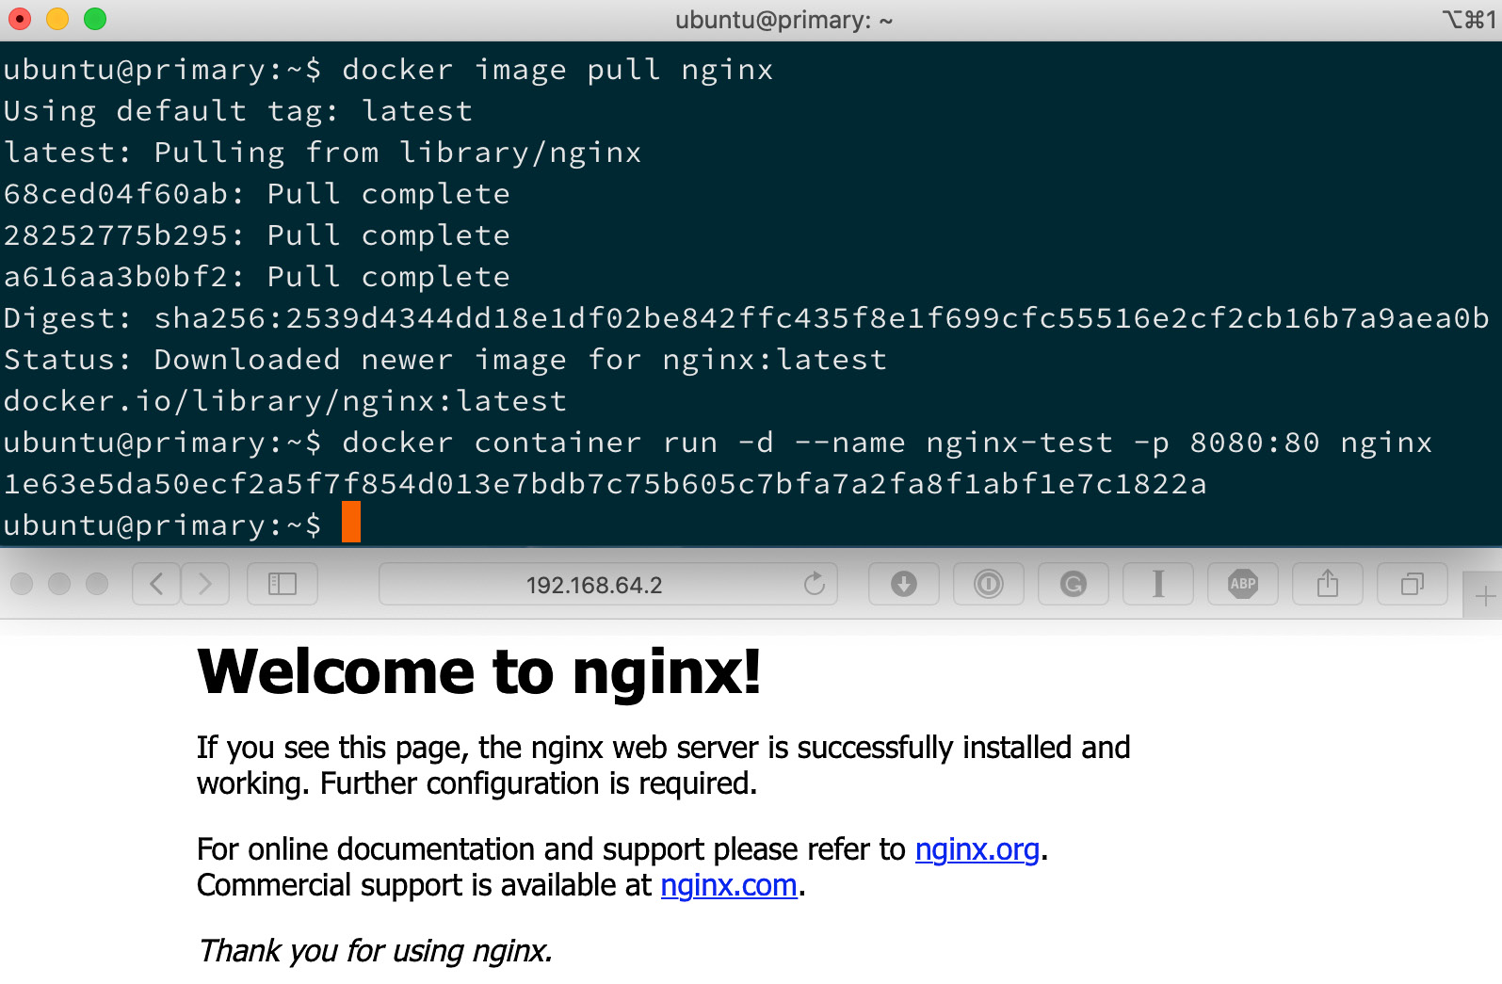This screenshot has height=984, width=1502.
Task: Go forward using the Safari forward arrow
Action: (x=204, y=585)
